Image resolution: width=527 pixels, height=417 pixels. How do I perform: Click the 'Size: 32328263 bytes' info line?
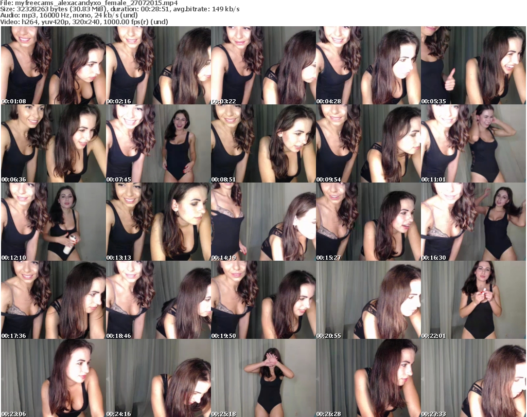(120, 9)
